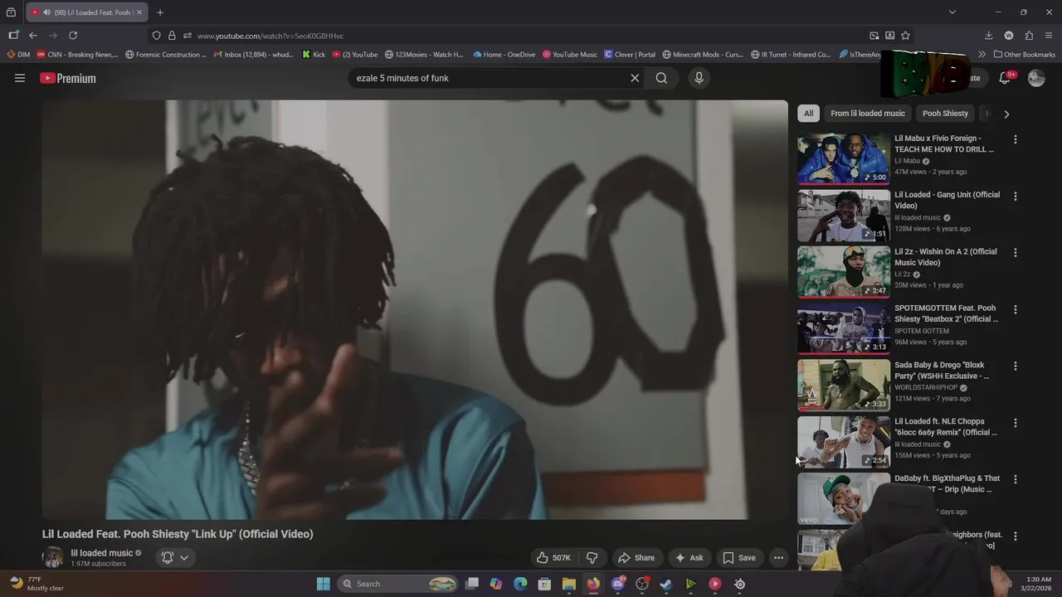The image size is (1062, 597).
Task: Open a new browser tab
Action: [160, 12]
